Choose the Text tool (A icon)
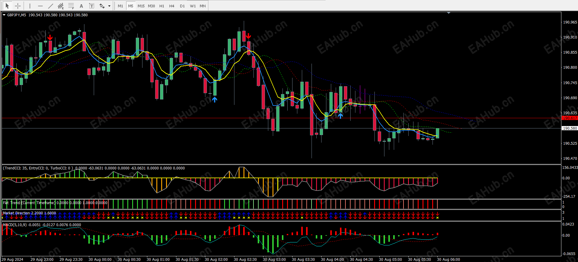 click(81, 6)
